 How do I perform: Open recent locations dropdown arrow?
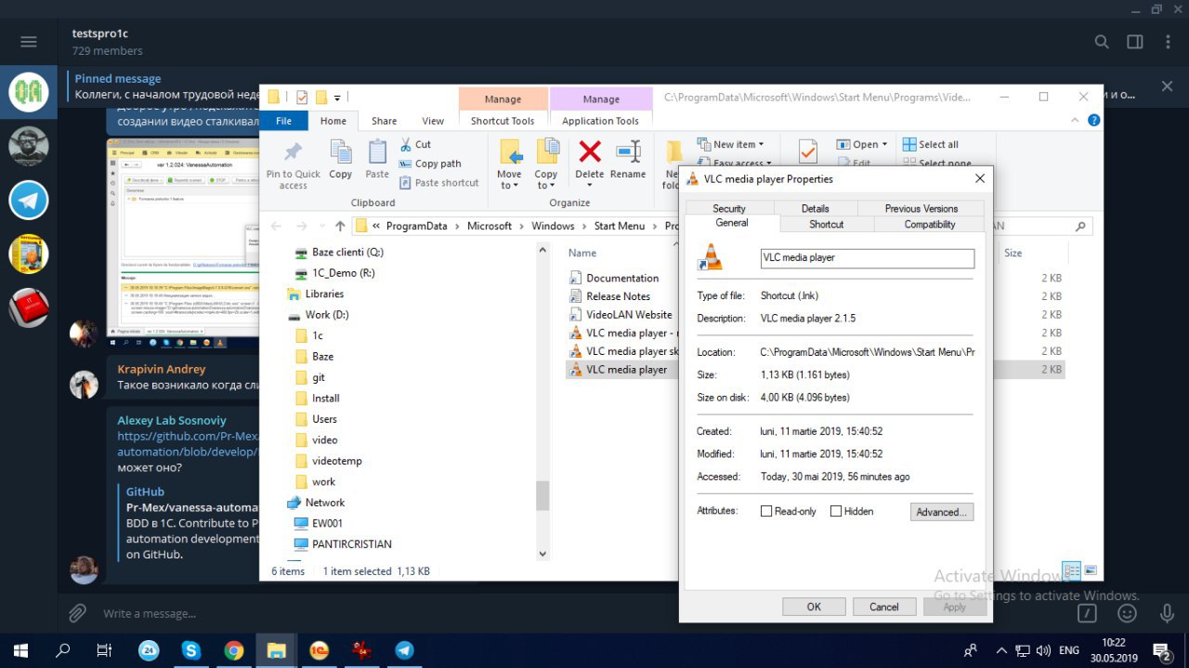[x=321, y=226]
